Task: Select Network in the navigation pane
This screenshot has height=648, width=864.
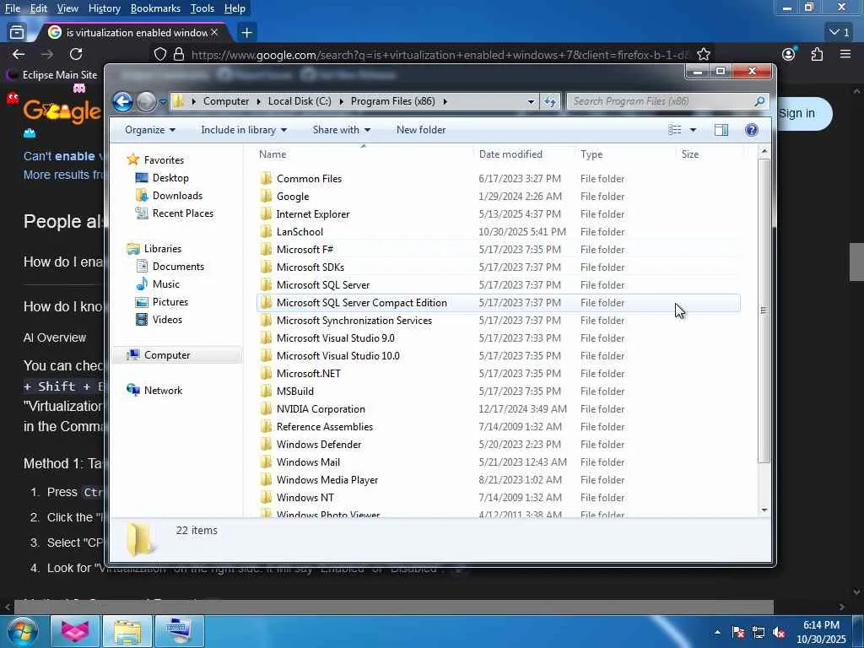Action: (155, 391)
